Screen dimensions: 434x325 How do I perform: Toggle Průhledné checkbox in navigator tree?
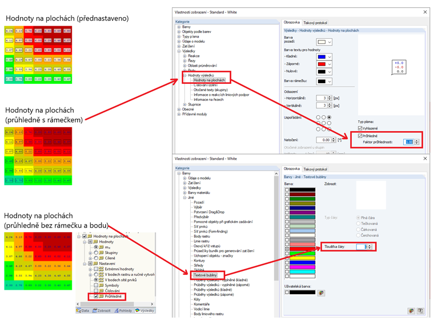pos(96,296)
